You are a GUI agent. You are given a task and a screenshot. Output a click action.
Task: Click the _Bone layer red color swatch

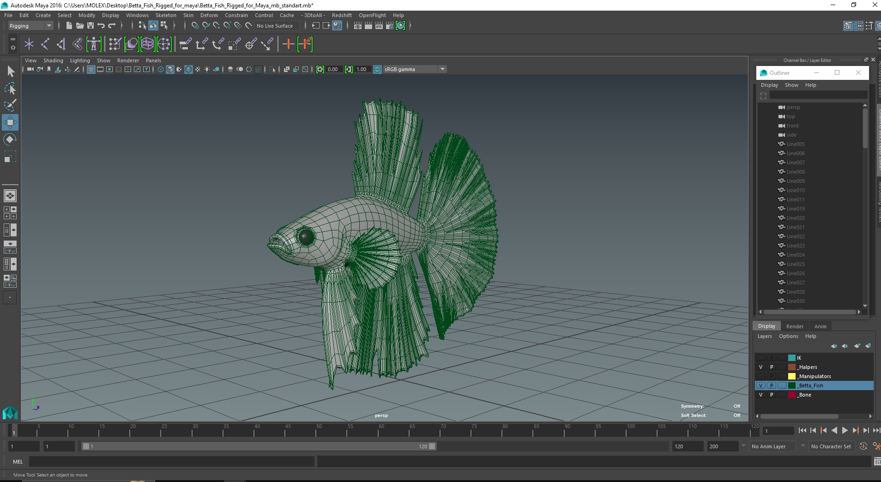tap(792, 395)
